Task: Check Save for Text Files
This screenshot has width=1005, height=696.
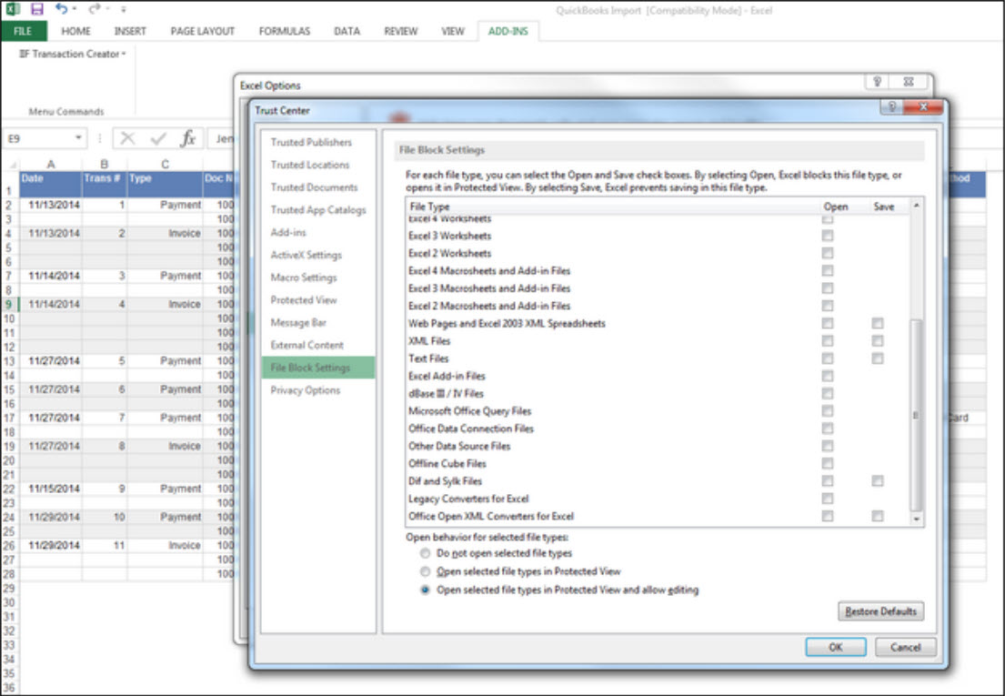Action: coord(878,358)
